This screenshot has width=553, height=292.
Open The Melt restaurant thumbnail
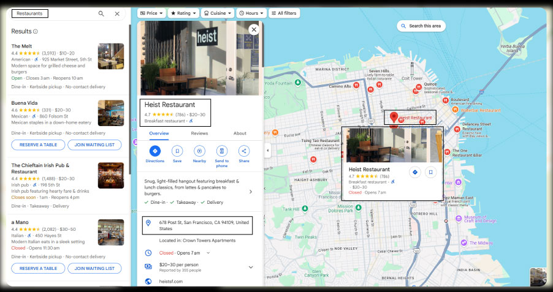point(111,56)
